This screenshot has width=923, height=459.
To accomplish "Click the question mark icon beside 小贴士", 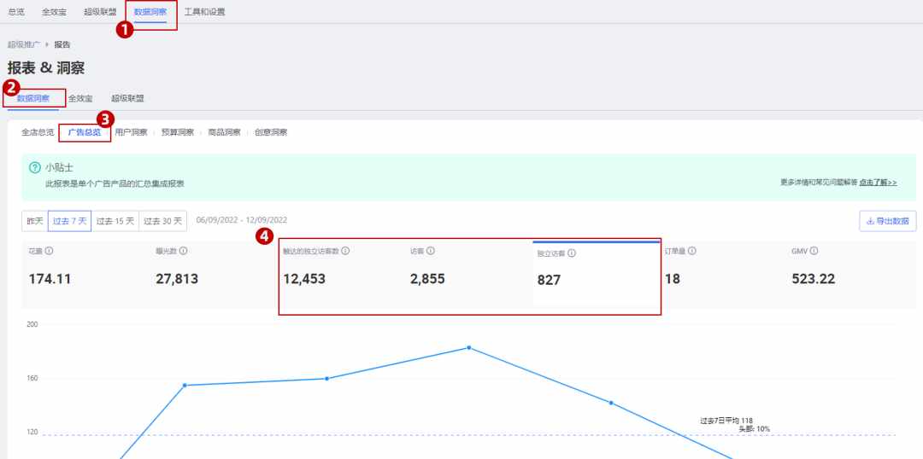I will tap(35, 168).
